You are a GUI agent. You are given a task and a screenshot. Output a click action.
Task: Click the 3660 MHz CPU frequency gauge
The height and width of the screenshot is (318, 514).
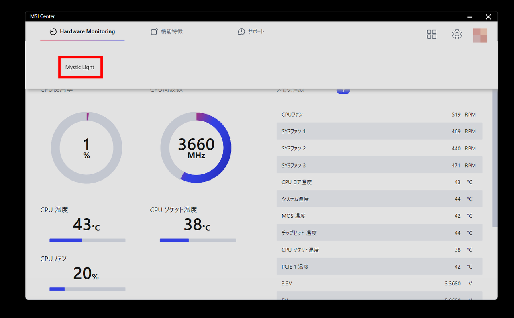click(x=196, y=148)
